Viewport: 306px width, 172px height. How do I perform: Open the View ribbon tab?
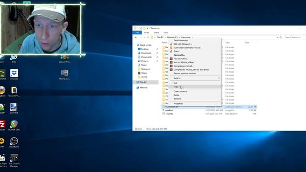coord(166,32)
